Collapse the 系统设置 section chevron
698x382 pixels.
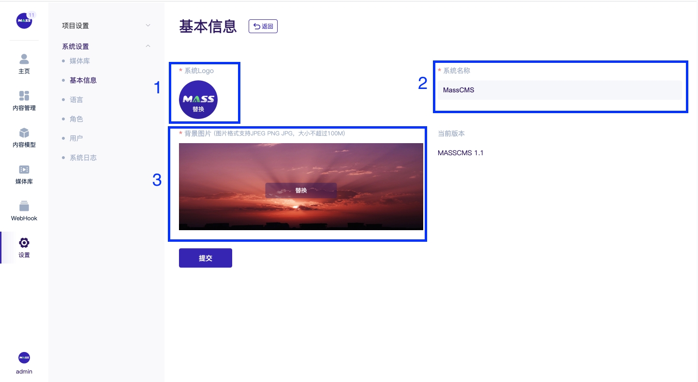(148, 46)
